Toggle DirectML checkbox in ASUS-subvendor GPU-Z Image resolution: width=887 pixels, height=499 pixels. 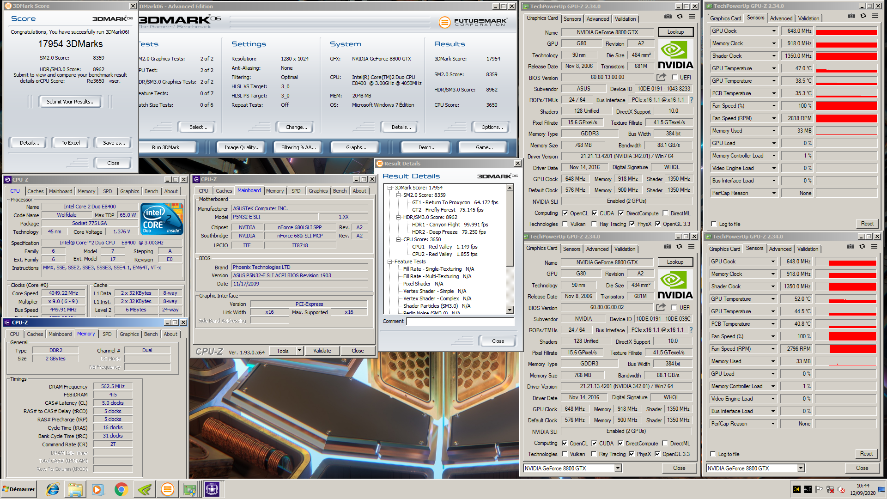[665, 213]
